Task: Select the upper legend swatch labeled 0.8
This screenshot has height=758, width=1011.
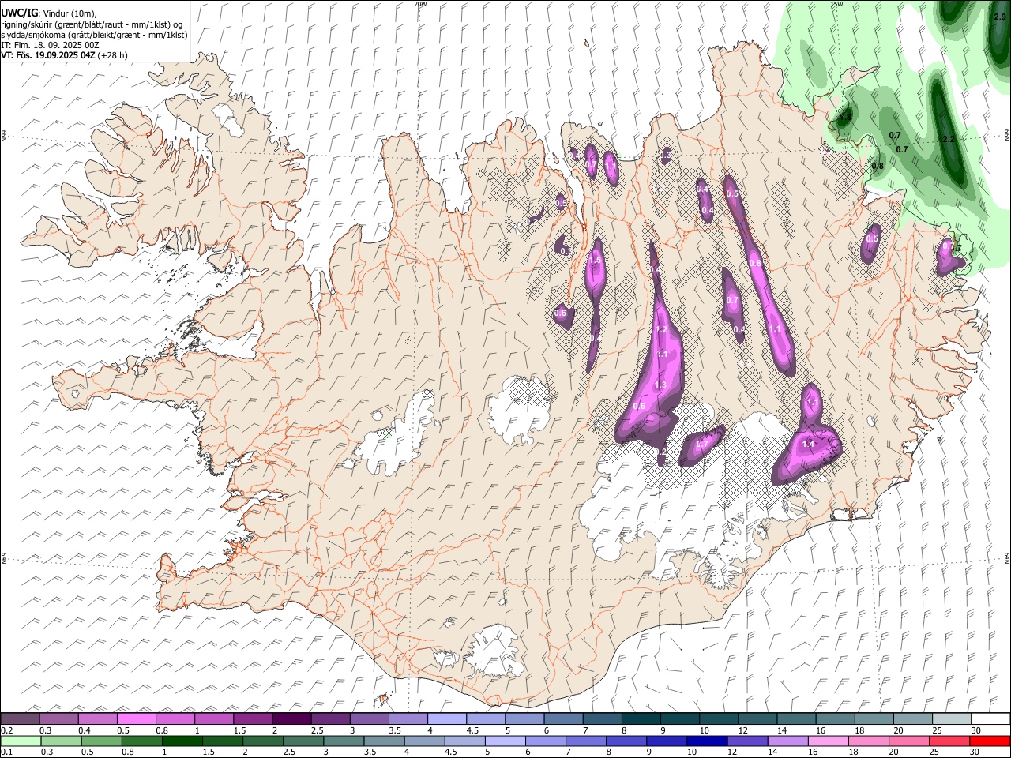Action: [x=175, y=719]
